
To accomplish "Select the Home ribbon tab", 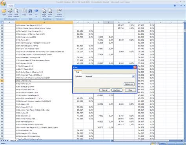I will pos(11,6).
